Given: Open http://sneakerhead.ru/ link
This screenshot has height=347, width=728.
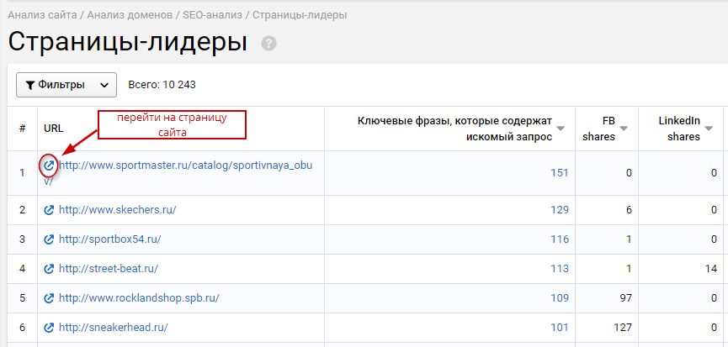Looking at the screenshot, I should [114, 328].
